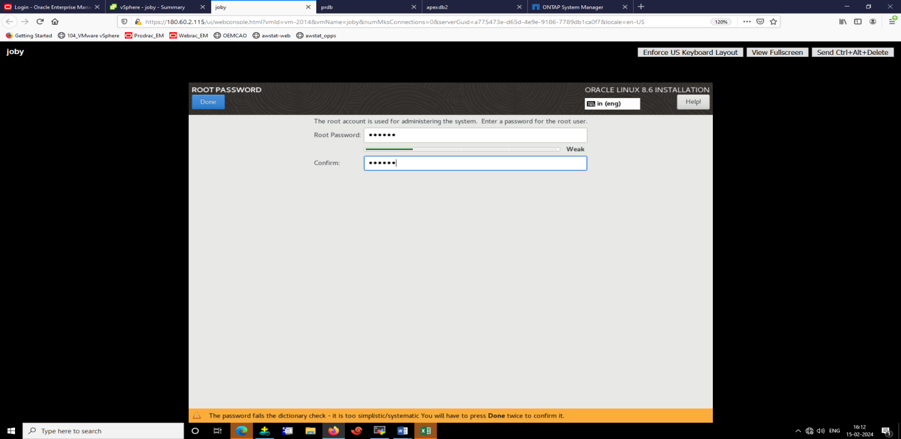Toggle the Firefox sidebar view
This screenshot has width=901, height=439.
coord(858,22)
